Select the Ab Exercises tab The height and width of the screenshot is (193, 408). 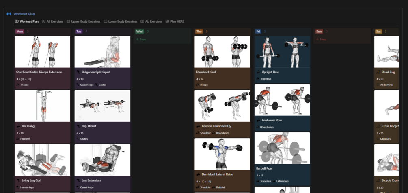[151, 21]
